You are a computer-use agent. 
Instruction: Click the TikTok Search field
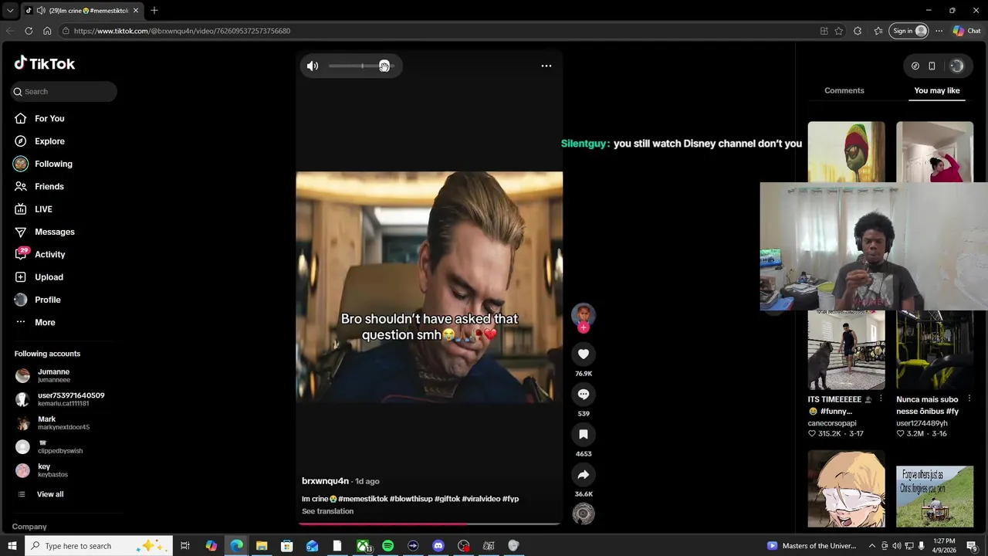[64, 91]
